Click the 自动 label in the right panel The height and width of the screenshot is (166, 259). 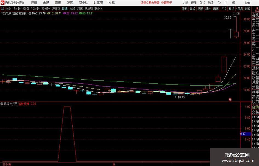tap(255, 107)
